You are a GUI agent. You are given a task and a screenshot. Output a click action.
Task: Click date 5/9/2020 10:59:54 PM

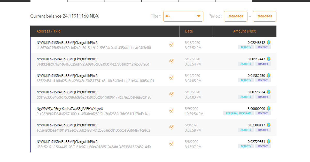[x=194, y=111]
